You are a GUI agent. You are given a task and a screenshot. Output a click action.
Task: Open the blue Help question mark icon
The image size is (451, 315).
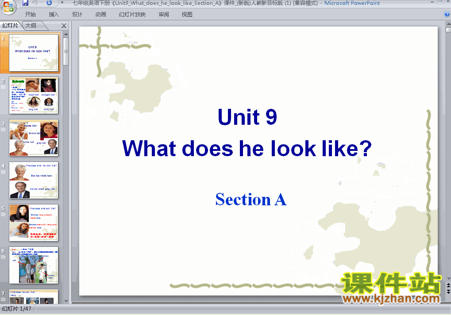click(447, 14)
